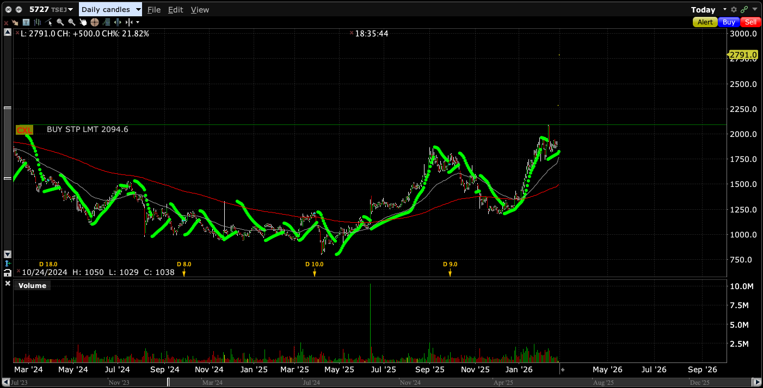Click the crosshair cursor tool icon
Screen dimensions: 763x388
coord(94,22)
